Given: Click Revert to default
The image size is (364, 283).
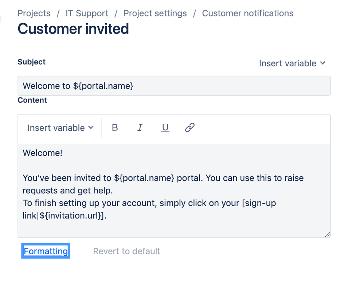Looking at the screenshot, I should coord(126,251).
